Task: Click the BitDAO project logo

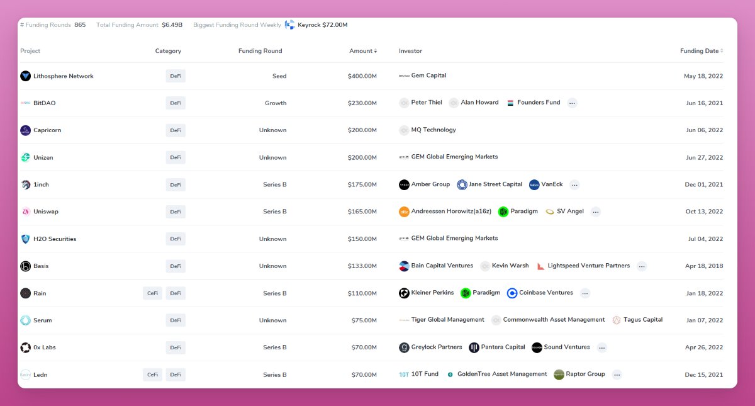Action: pyautogui.click(x=25, y=103)
